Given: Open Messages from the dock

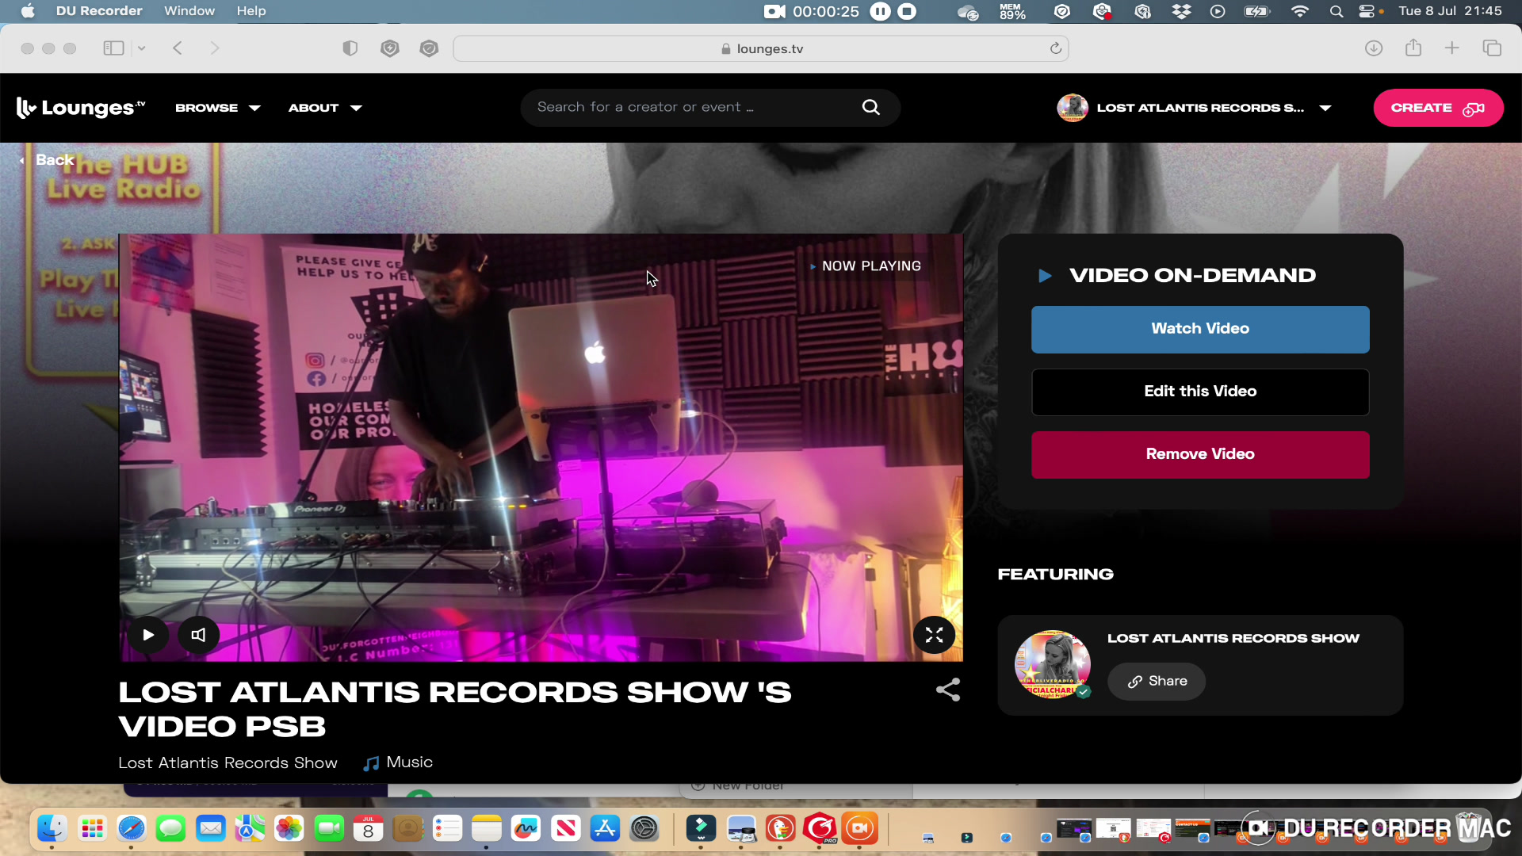Looking at the screenshot, I should click(x=170, y=829).
